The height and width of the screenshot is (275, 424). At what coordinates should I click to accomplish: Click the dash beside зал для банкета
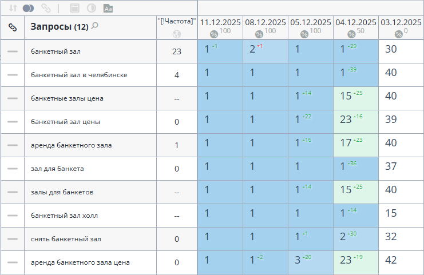click(x=13, y=169)
